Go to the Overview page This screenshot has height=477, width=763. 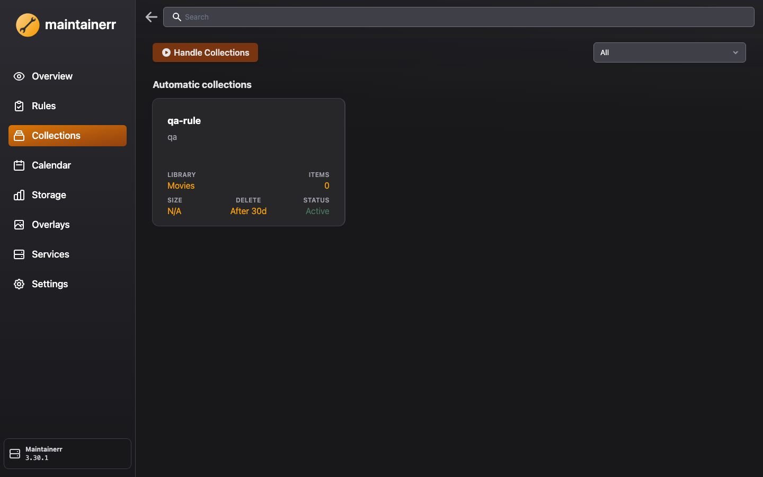(x=67, y=76)
